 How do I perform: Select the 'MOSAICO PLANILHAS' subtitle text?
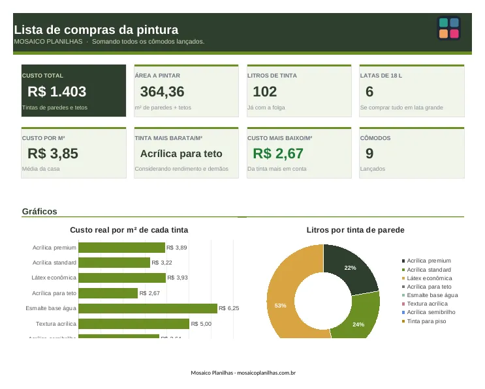click(x=48, y=41)
